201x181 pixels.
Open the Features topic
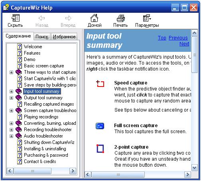pyautogui.click(x=32, y=53)
